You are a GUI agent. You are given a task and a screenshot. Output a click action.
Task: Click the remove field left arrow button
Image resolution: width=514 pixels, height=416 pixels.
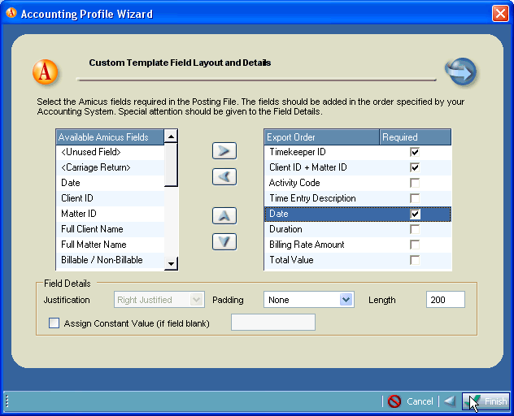224,176
